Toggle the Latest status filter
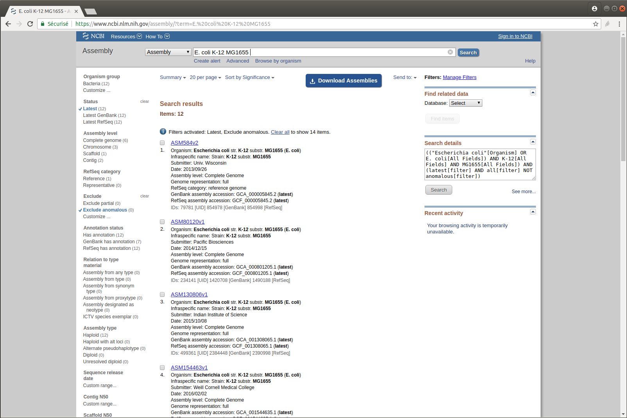Image resolution: width=627 pixels, height=418 pixels. click(90, 109)
